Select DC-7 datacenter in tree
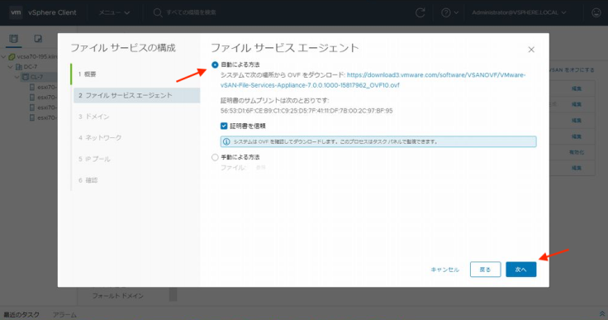Image resolution: width=608 pixels, height=320 pixels. 31,67
